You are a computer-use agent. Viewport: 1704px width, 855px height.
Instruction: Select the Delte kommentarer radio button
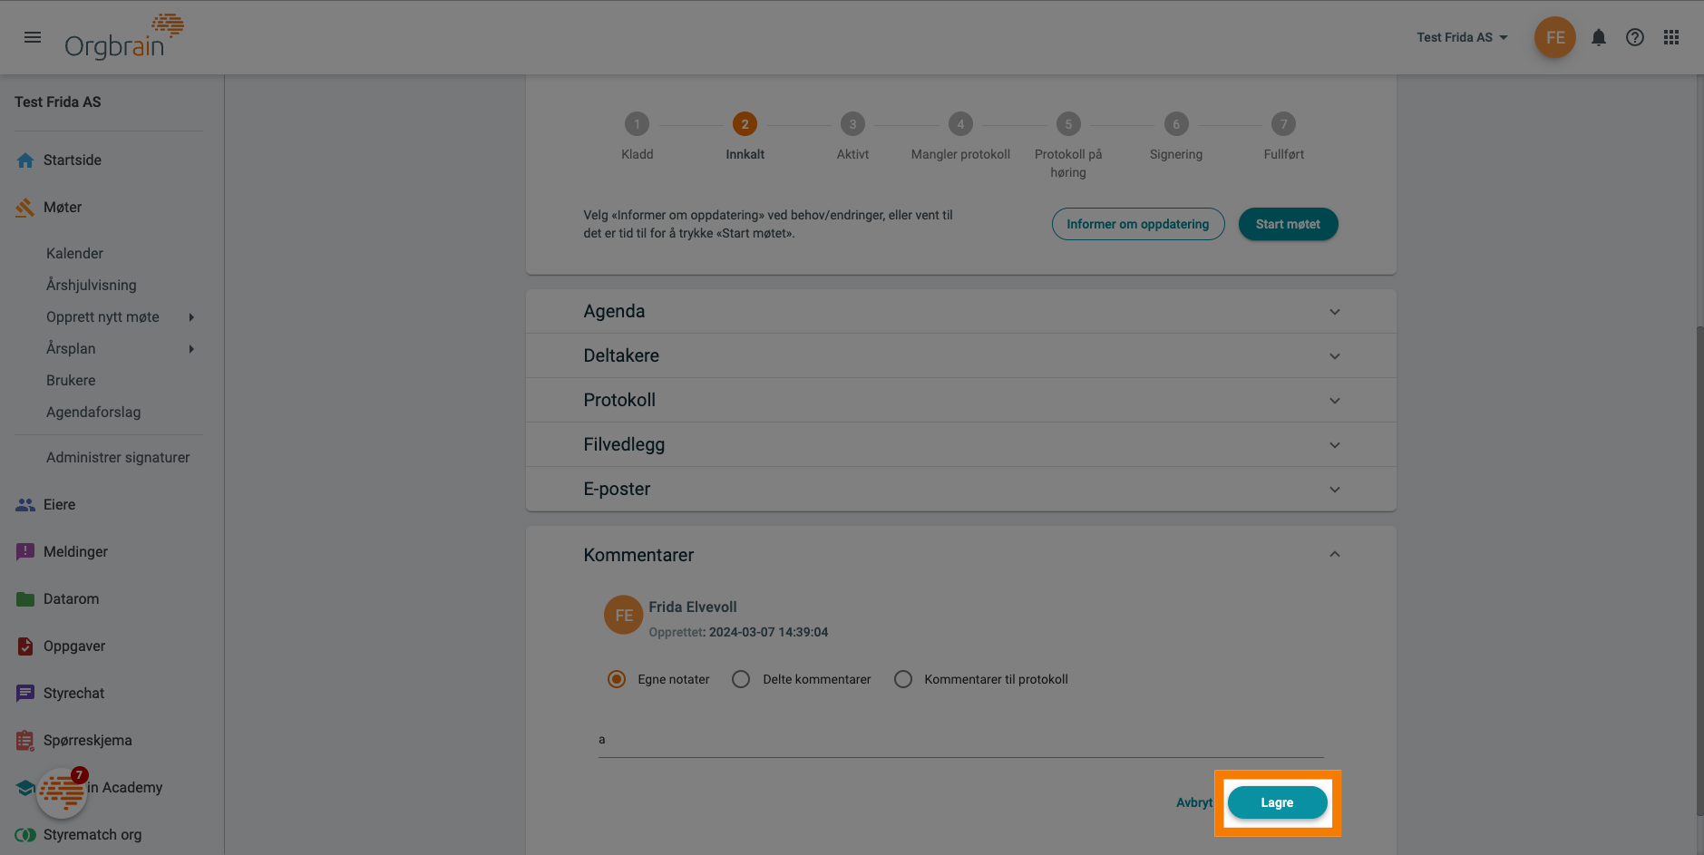(741, 679)
